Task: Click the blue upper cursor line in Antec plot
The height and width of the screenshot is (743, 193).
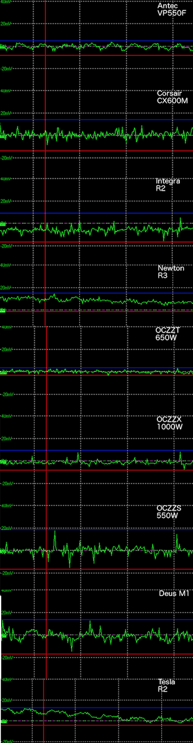Action: point(96,41)
